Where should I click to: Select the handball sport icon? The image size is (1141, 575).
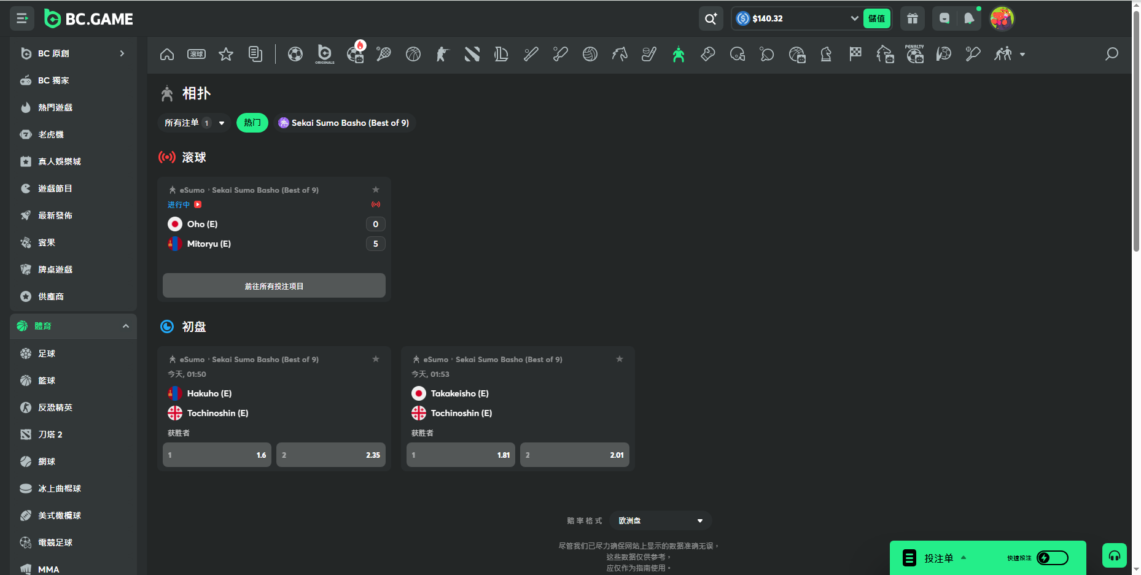pyautogui.click(x=944, y=54)
